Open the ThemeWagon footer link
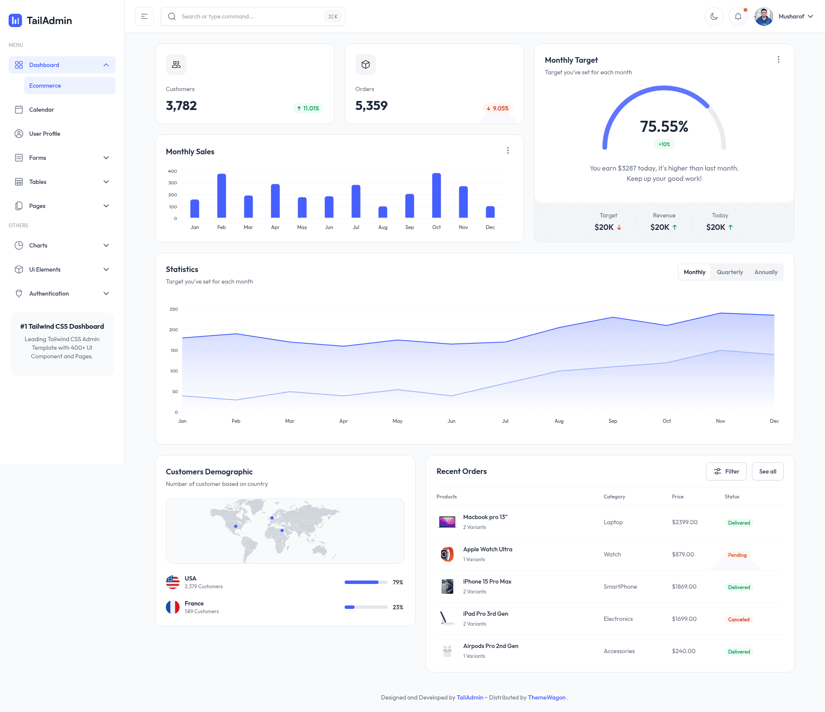Screen dimensions: 825x712 pyautogui.click(x=547, y=697)
